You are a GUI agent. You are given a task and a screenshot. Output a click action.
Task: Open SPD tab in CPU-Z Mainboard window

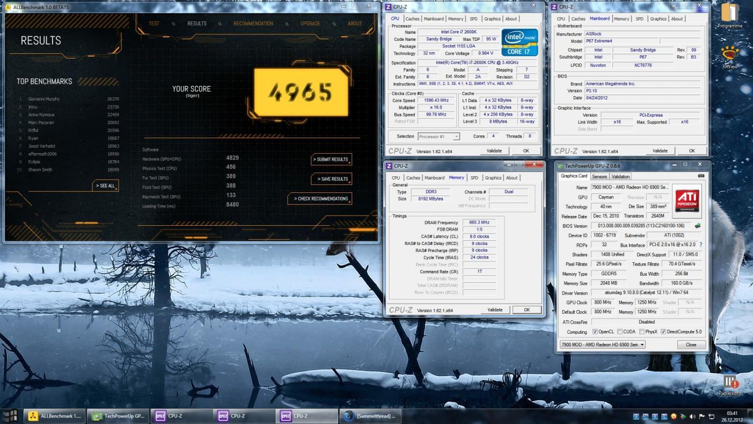pyautogui.click(x=639, y=19)
